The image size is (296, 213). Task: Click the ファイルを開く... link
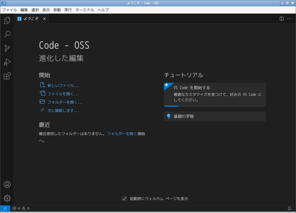point(63,94)
